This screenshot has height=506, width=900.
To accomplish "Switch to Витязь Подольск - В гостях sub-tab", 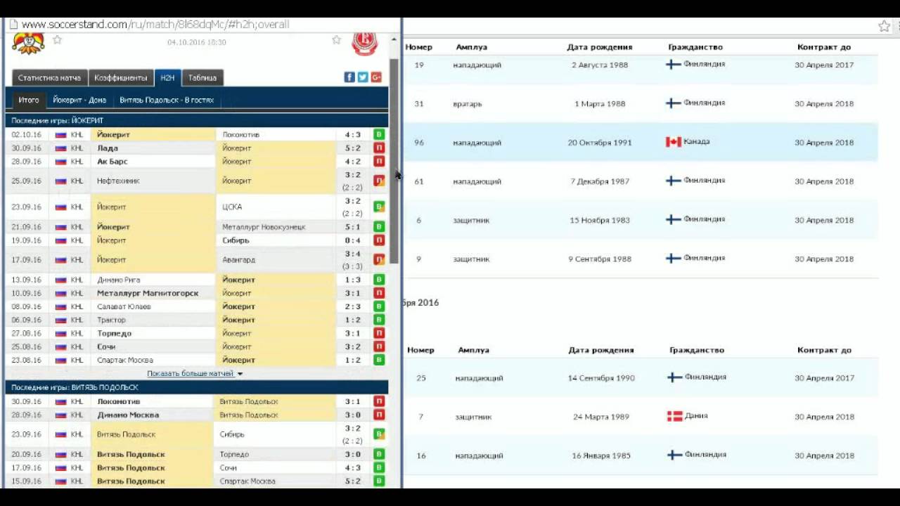I will [167, 100].
